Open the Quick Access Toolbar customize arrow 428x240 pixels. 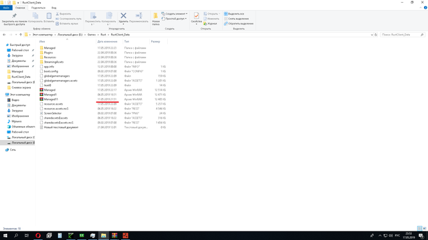(18, 3)
